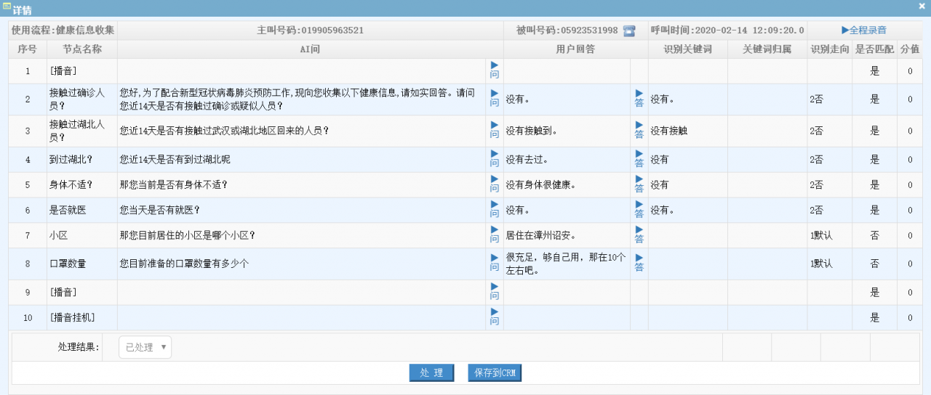Image resolution: width=931 pixels, height=395 pixels.
Task: Open the 处理结果 dropdown
Action: [x=145, y=347]
